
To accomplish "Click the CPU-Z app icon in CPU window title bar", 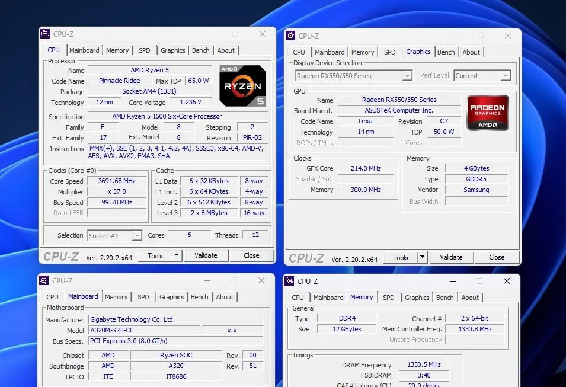I will click(x=45, y=34).
